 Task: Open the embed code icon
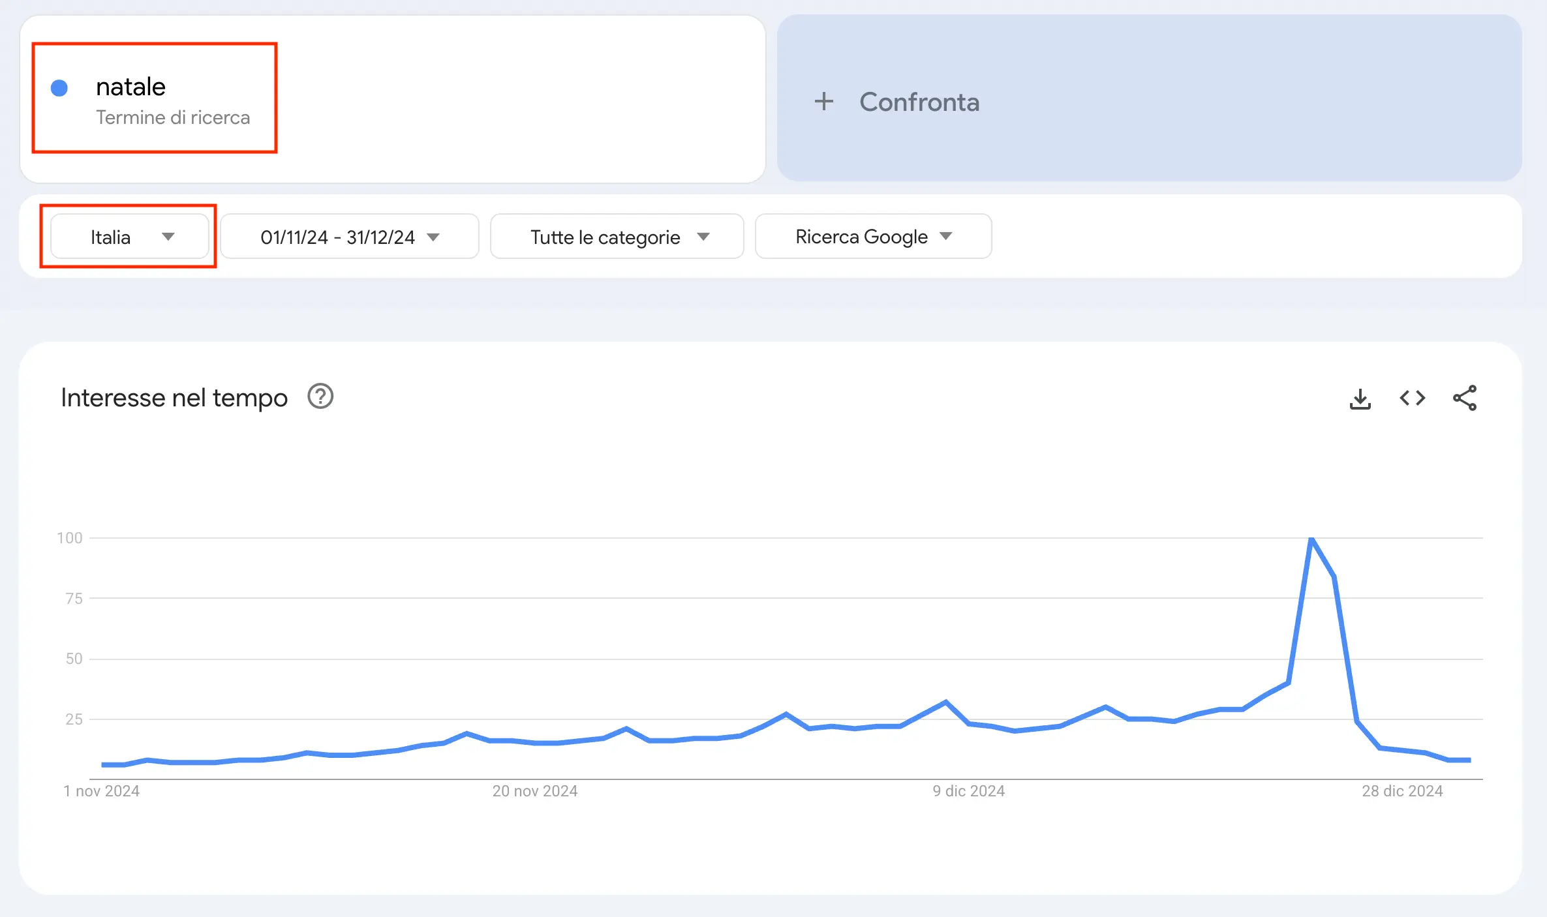point(1412,398)
